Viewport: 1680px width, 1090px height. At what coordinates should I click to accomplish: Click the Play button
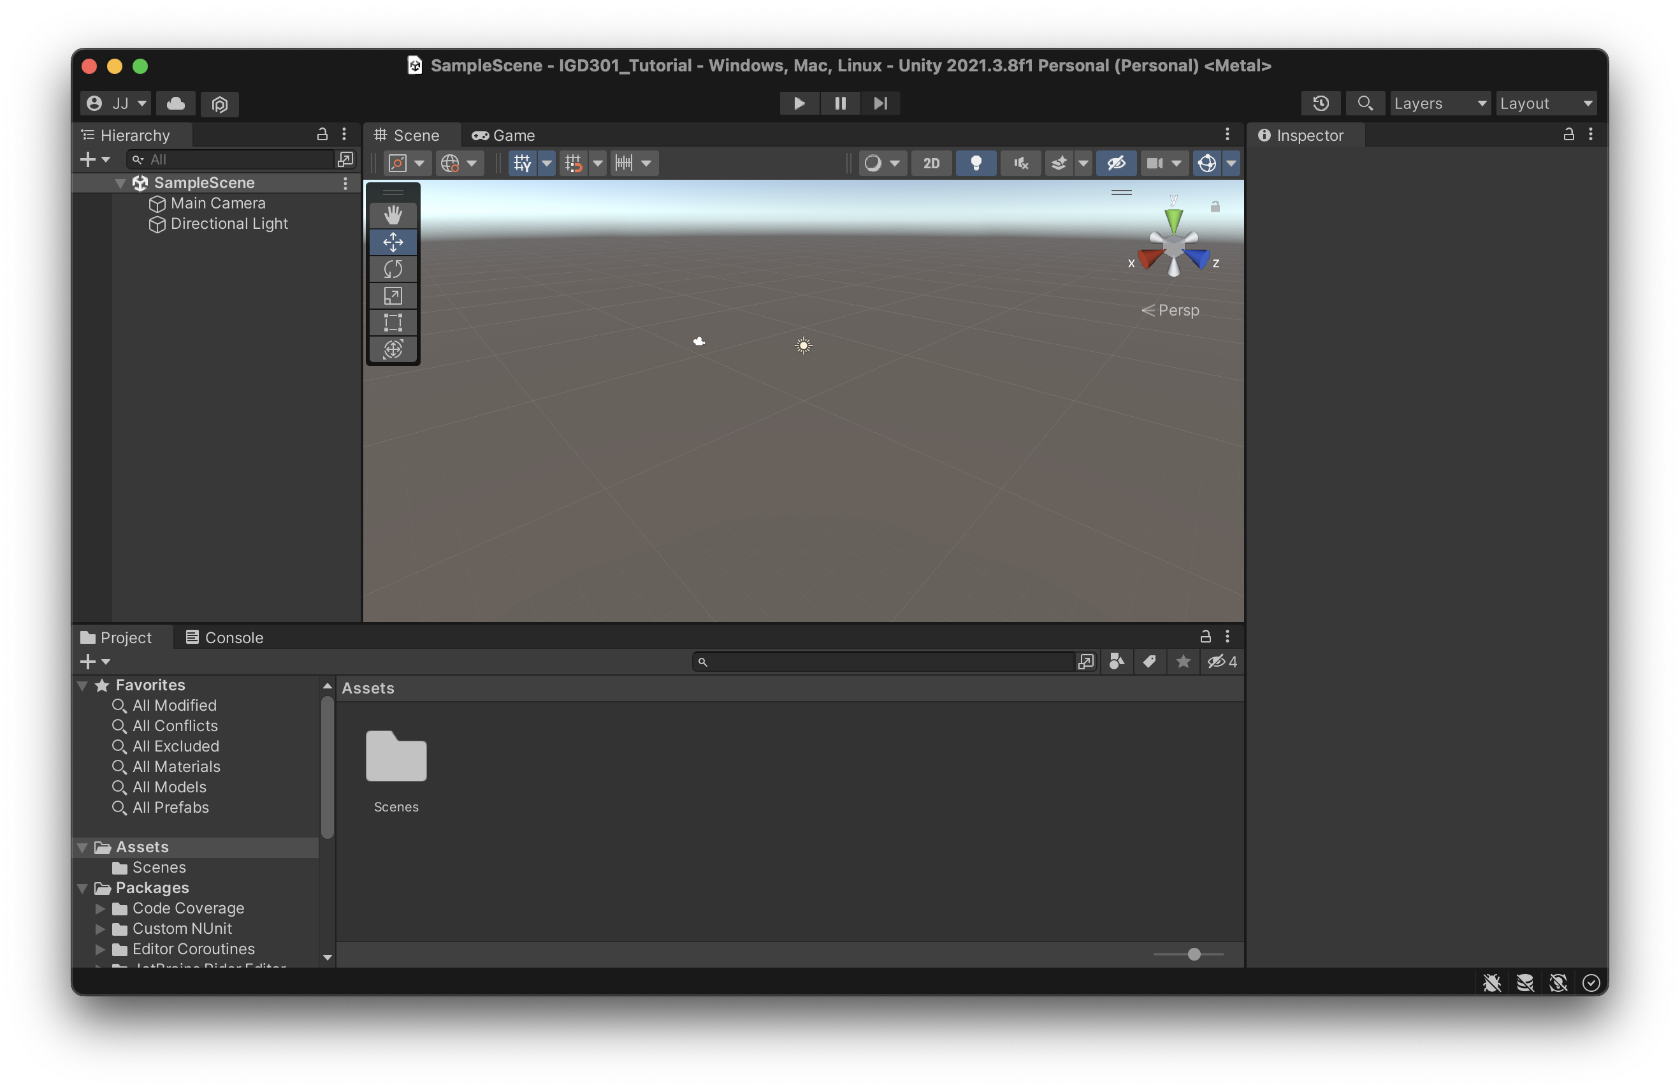[799, 104]
